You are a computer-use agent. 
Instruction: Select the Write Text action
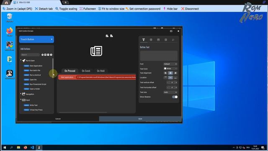tap(31, 105)
